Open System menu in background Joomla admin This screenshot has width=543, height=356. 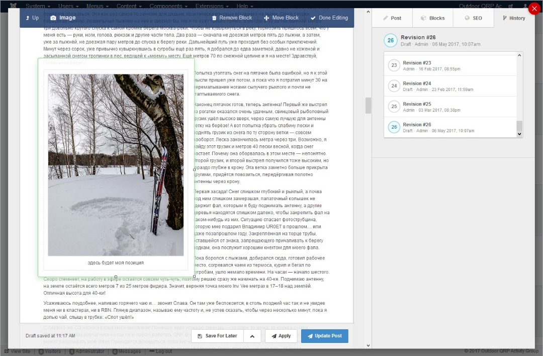tap(38, 6)
